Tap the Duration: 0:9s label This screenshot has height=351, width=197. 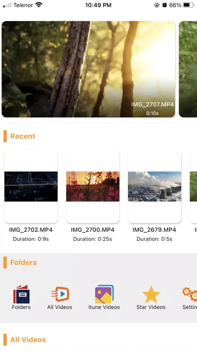(x=31, y=239)
